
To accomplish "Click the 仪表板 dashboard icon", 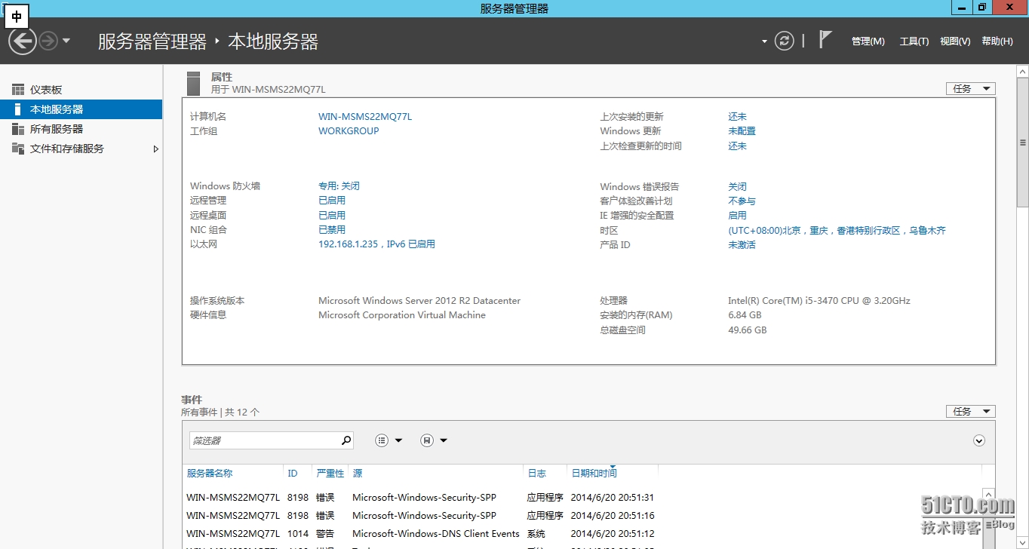I will [18, 90].
